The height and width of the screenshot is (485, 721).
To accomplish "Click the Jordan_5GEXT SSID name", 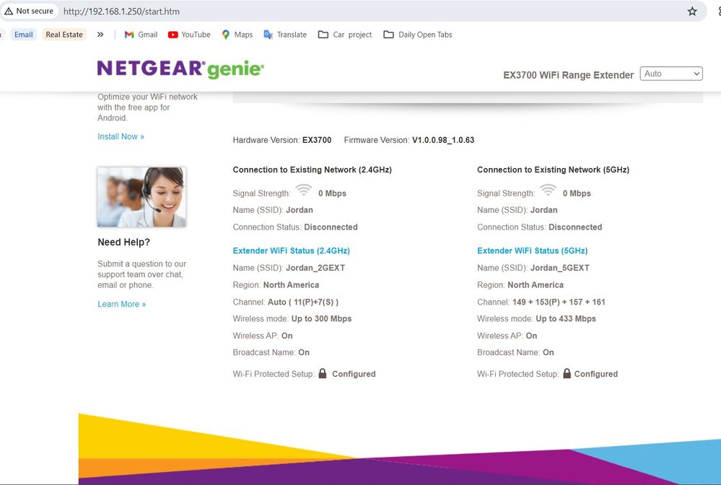I will 559,268.
